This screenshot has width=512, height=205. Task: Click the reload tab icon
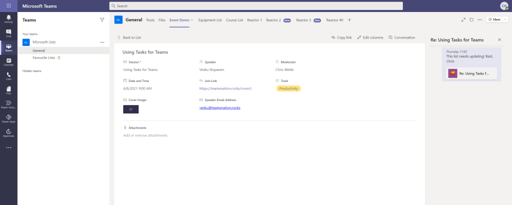pyautogui.click(x=471, y=20)
